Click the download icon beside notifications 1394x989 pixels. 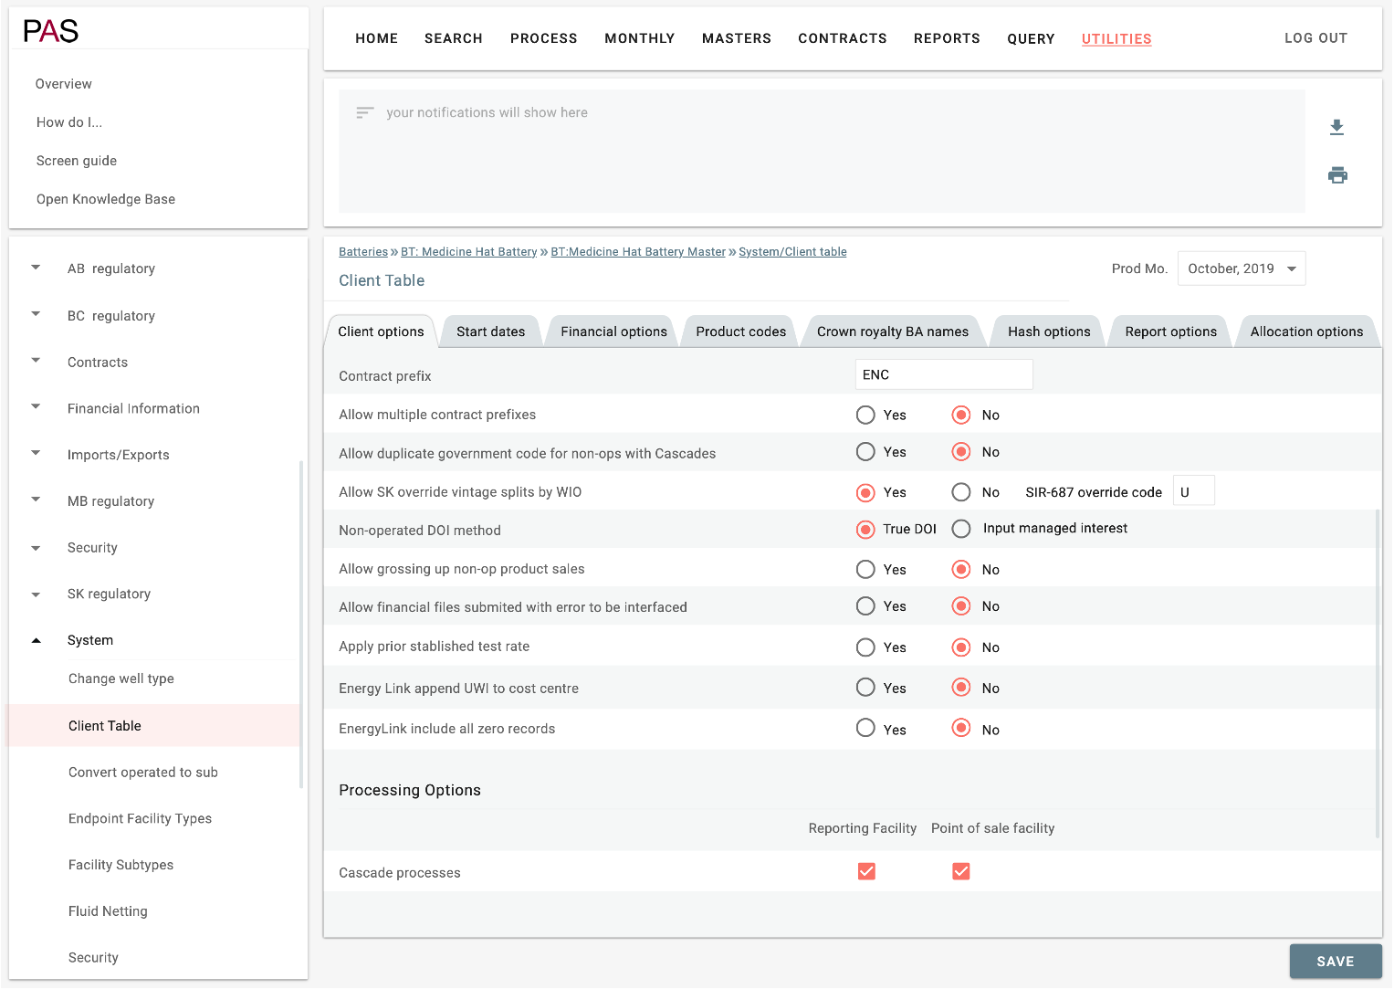[x=1336, y=128]
